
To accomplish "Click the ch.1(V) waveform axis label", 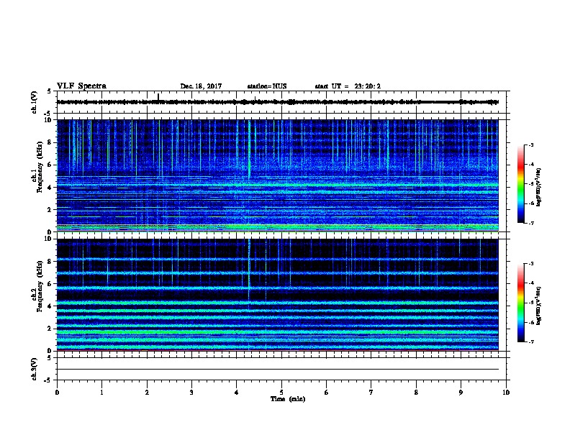I will (34, 102).
